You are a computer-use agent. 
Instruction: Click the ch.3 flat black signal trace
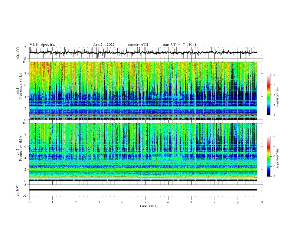(143, 190)
